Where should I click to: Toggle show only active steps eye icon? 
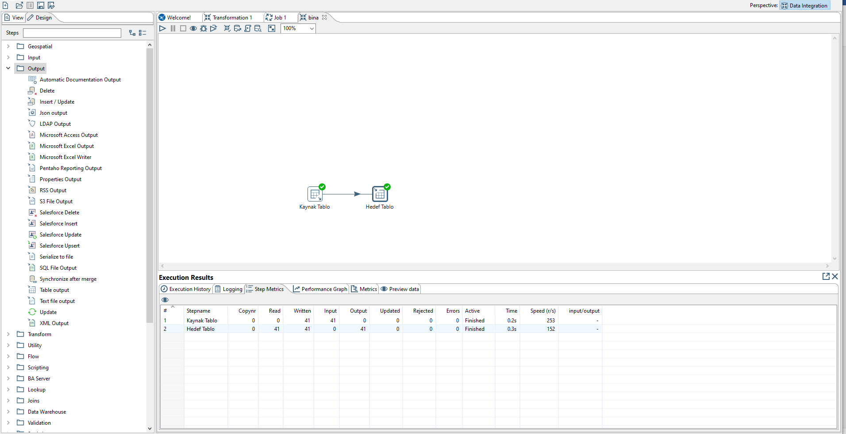point(165,300)
